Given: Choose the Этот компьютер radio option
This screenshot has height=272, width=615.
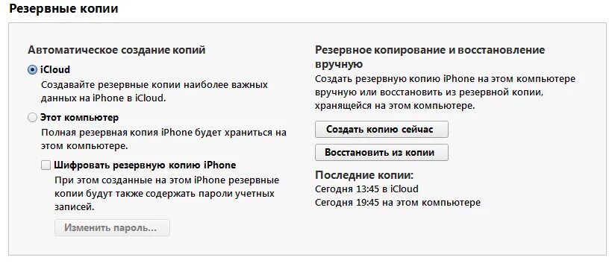Looking at the screenshot, I should click(x=32, y=118).
